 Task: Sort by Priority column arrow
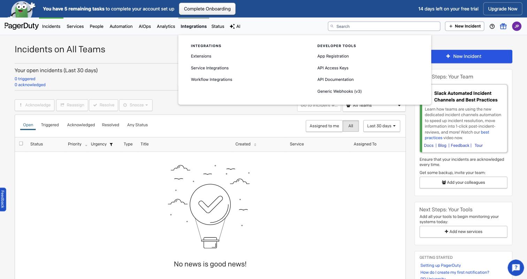point(86,145)
